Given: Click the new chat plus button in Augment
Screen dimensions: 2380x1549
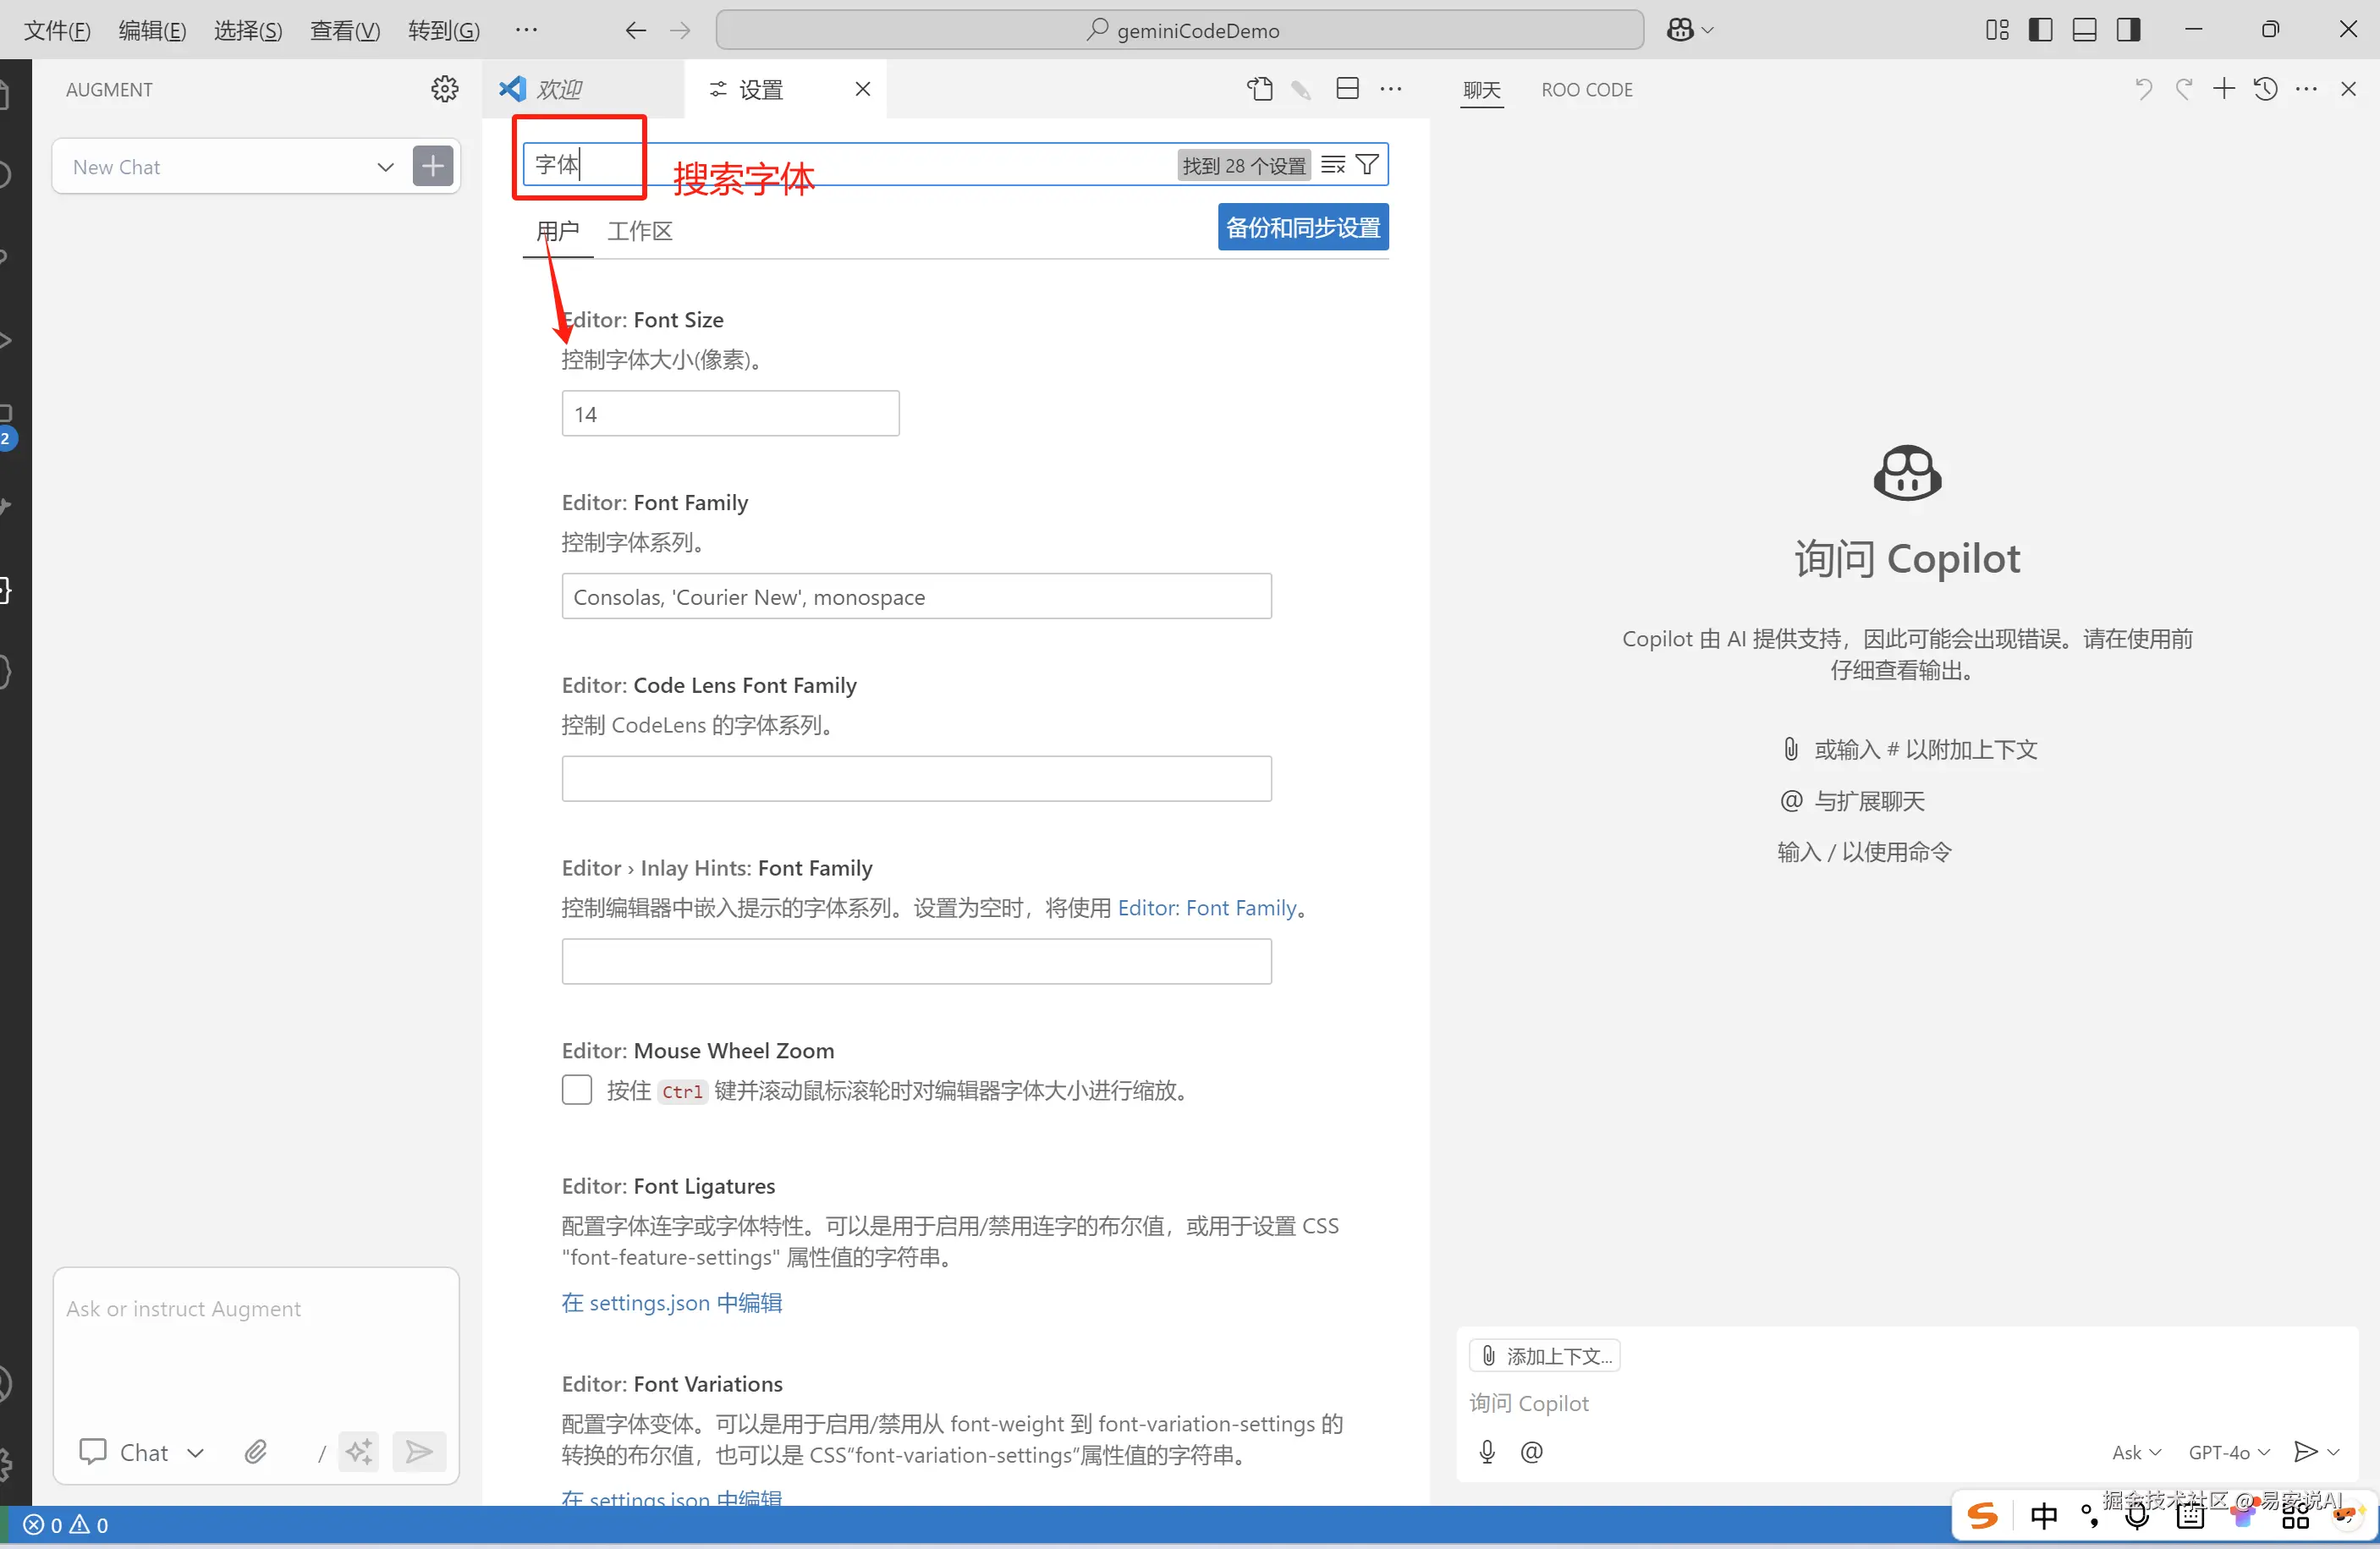Looking at the screenshot, I should [432, 166].
